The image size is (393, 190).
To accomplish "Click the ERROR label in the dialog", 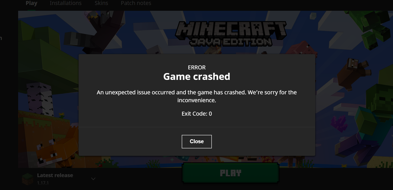I will [x=197, y=68].
